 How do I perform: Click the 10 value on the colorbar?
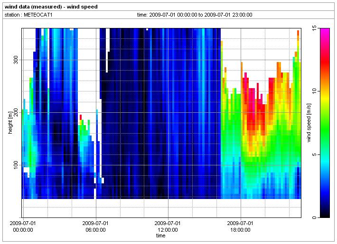pyautogui.click(x=314, y=91)
